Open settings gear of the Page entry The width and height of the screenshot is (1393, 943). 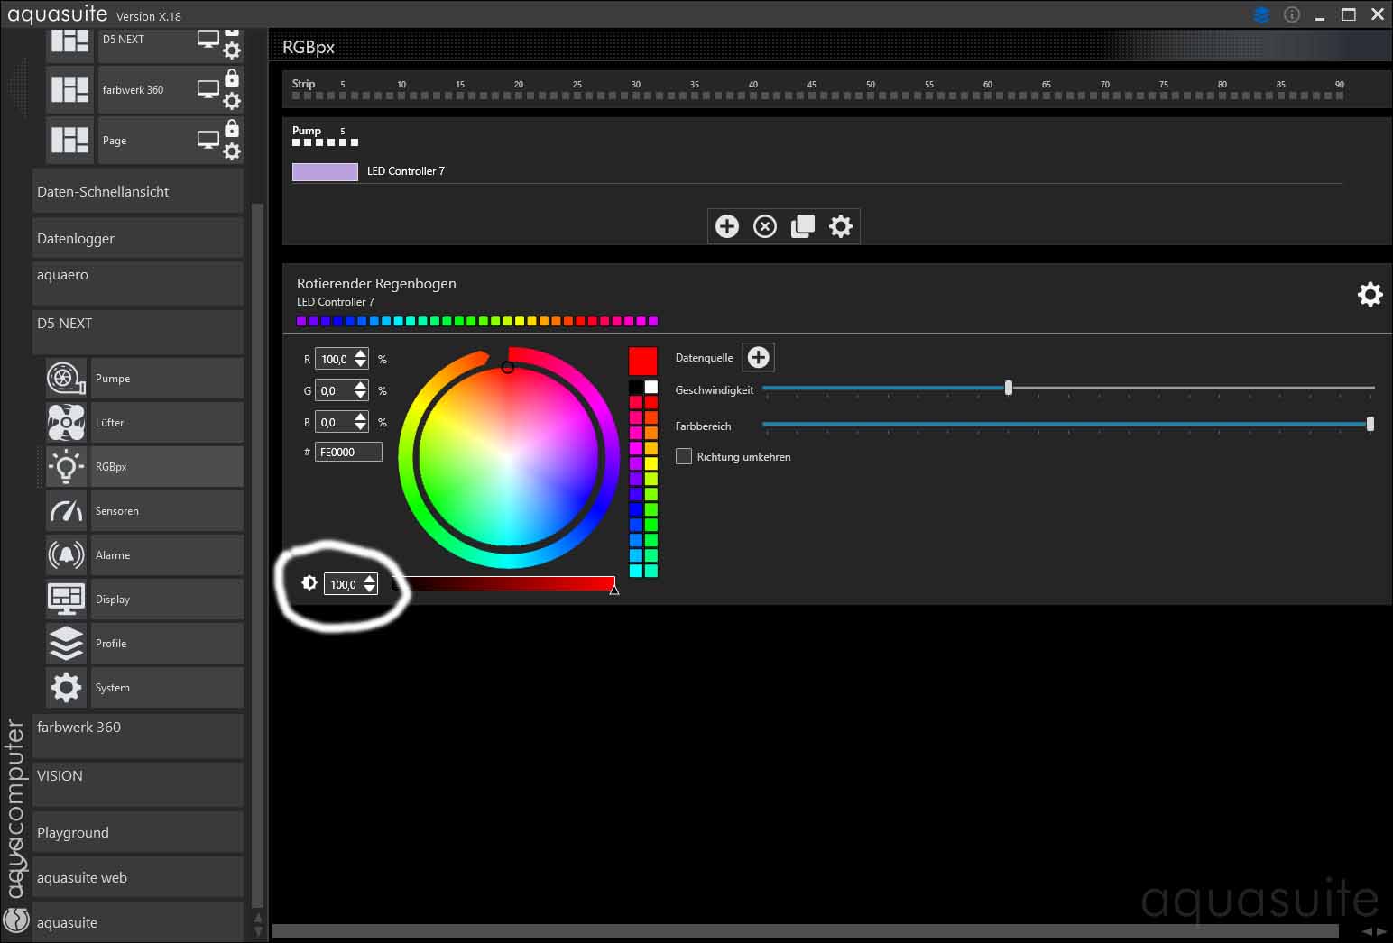(x=232, y=151)
